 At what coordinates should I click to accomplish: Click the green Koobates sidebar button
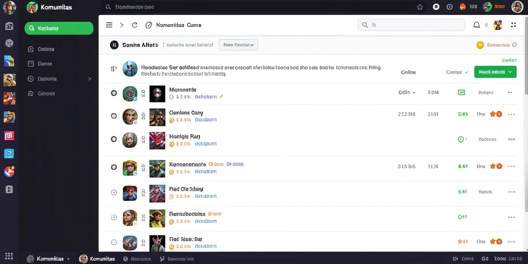coord(59,28)
